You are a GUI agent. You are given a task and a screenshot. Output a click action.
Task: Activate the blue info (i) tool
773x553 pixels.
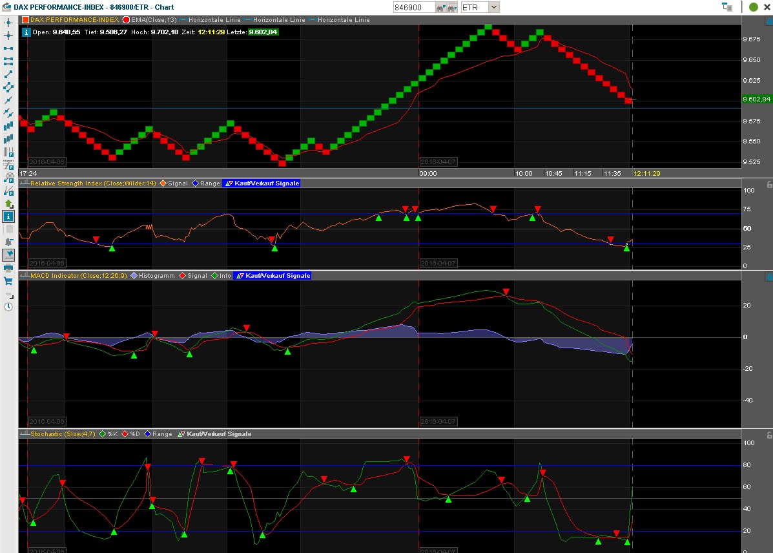click(x=8, y=217)
